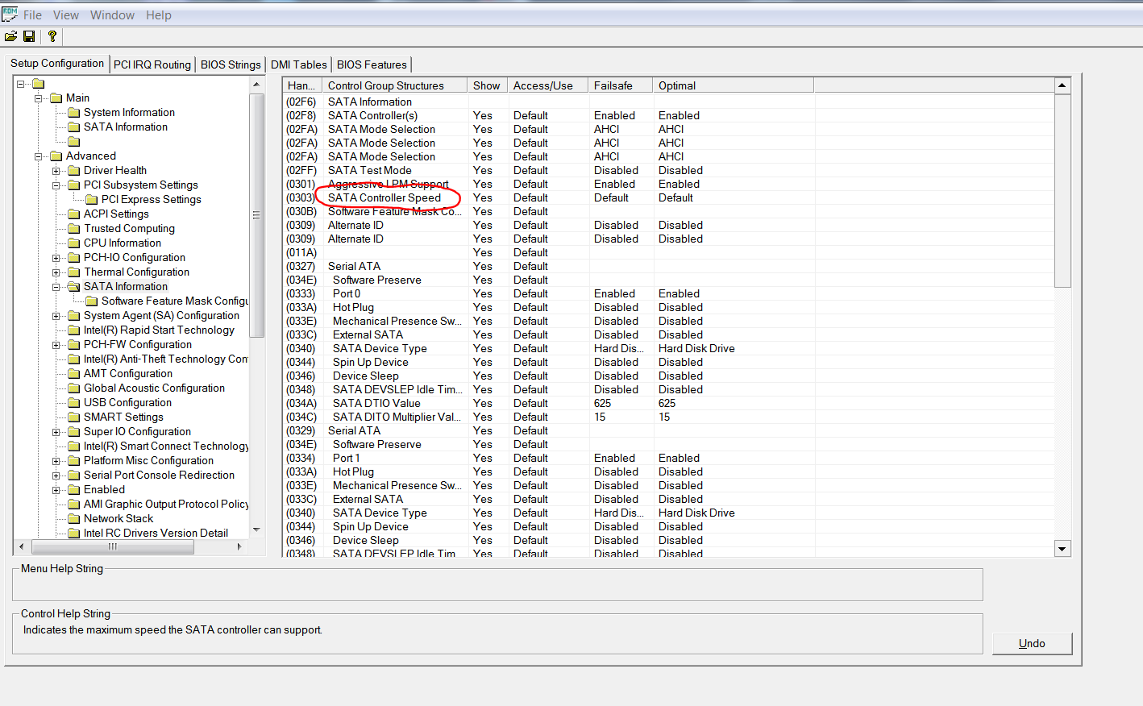Click the Undo button
The width and height of the screenshot is (1143, 706).
pos(1032,643)
